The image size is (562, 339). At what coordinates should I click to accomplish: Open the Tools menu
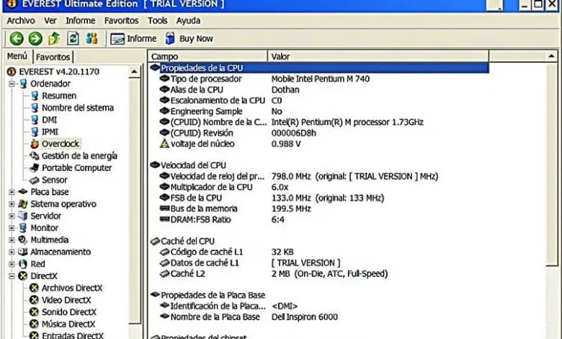(157, 21)
